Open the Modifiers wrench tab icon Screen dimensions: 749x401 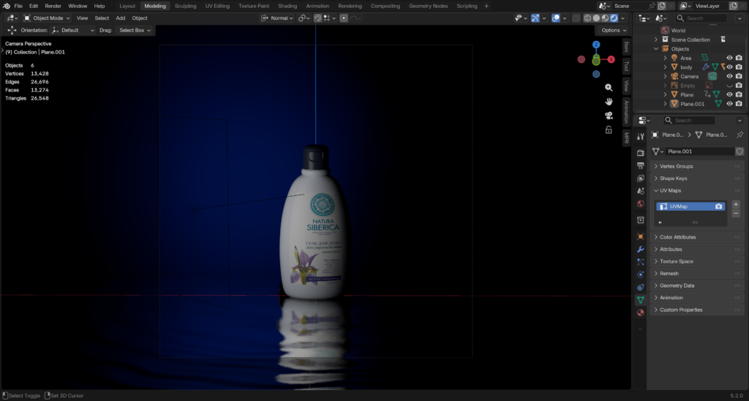pos(641,249)
